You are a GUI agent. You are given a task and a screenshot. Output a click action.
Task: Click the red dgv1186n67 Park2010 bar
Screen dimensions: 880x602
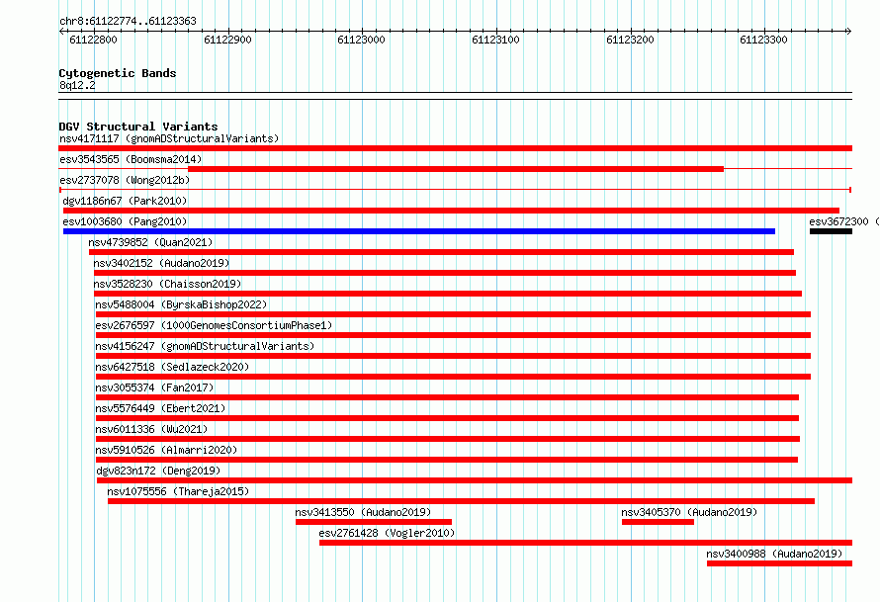(x=451, y=211)
